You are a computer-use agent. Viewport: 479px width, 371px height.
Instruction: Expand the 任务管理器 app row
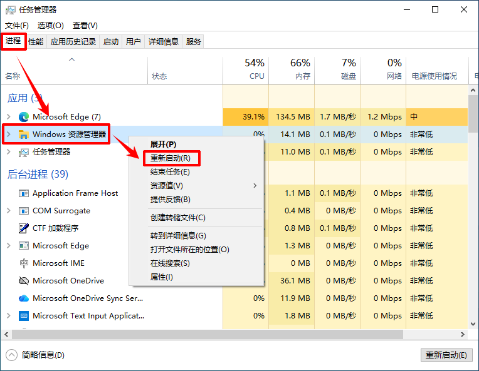9,152
